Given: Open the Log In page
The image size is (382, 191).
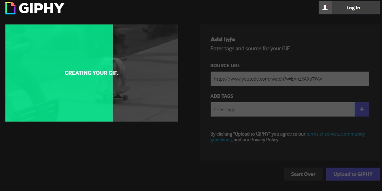Looking at the screenshot, I should (353, 8).
